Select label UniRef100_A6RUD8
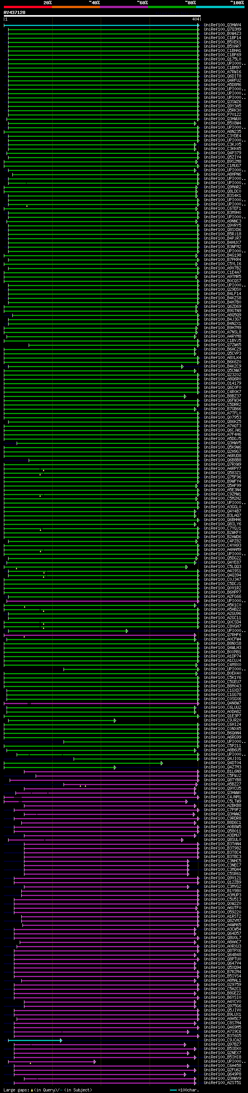The image size is (248, 1093). [222, 456]
